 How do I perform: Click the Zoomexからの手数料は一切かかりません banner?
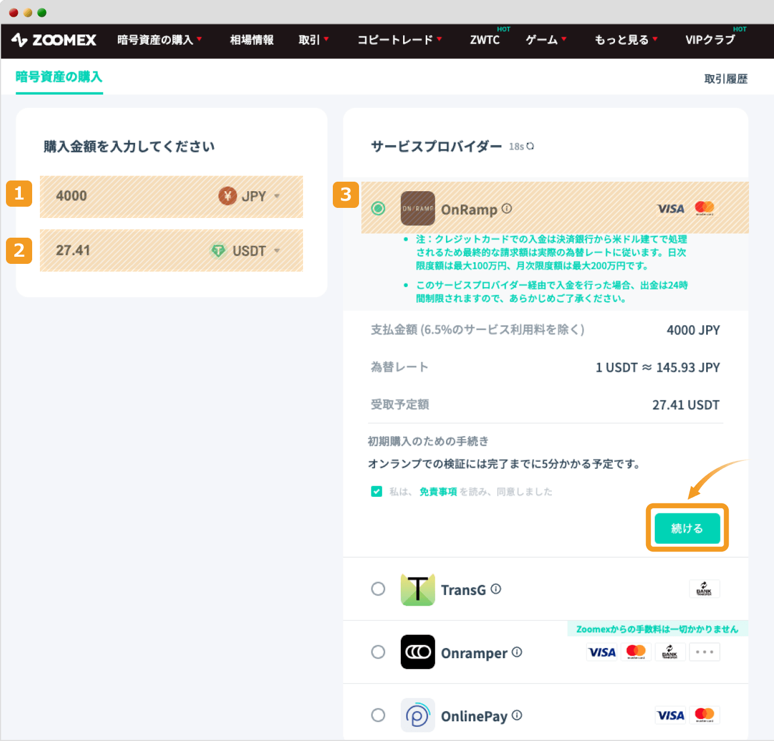click(657, 629)
